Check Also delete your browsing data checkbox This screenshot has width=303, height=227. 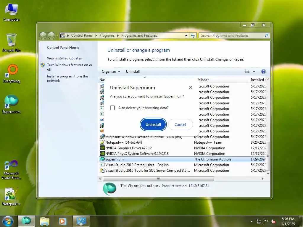(112, 108)
